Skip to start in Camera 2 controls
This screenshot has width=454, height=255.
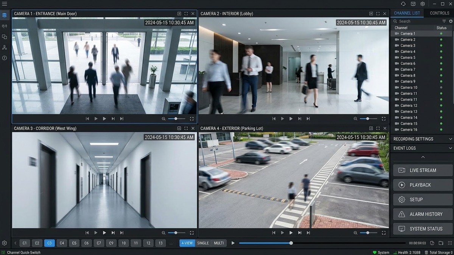click(x=274, y=119)
